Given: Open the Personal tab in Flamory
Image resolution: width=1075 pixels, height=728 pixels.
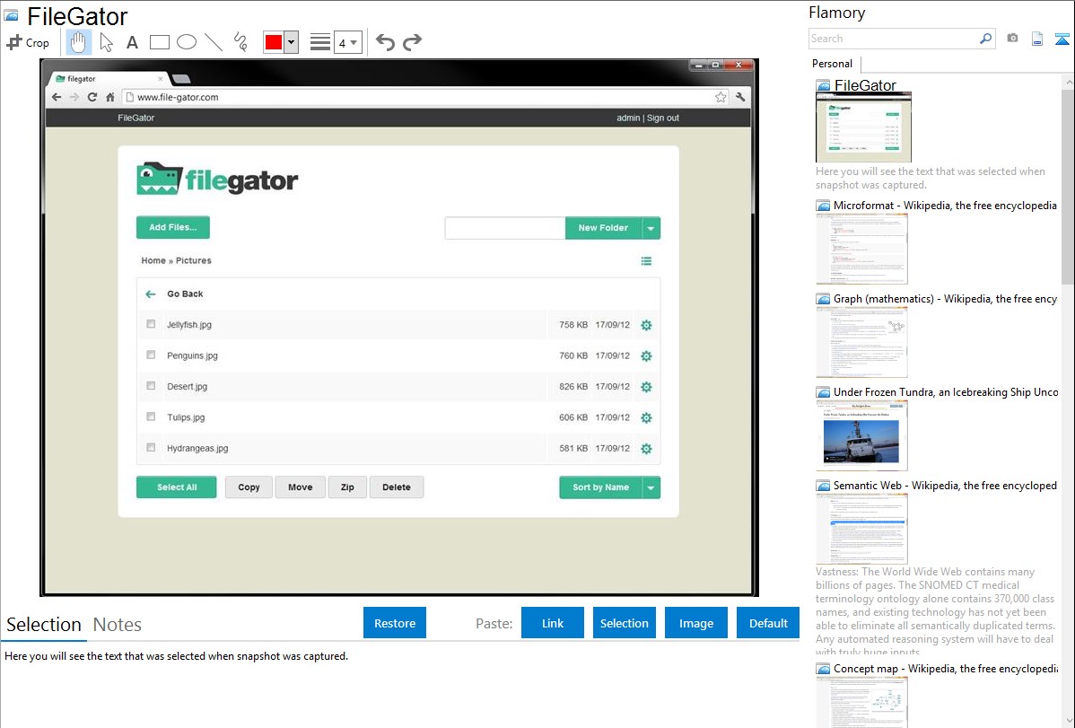Looking at the screenshot, I should click(x=833, y=64).
